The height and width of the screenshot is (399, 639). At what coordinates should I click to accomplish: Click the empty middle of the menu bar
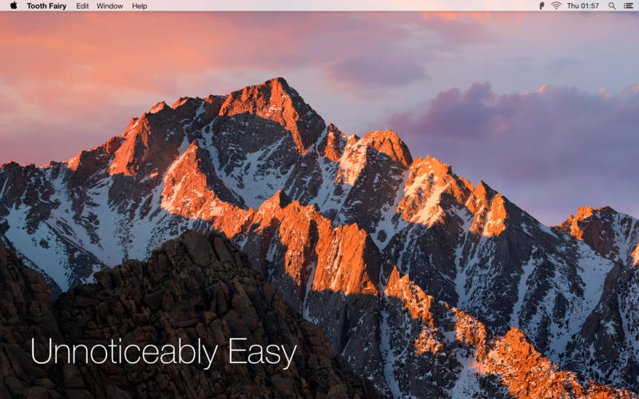(335, 6)
